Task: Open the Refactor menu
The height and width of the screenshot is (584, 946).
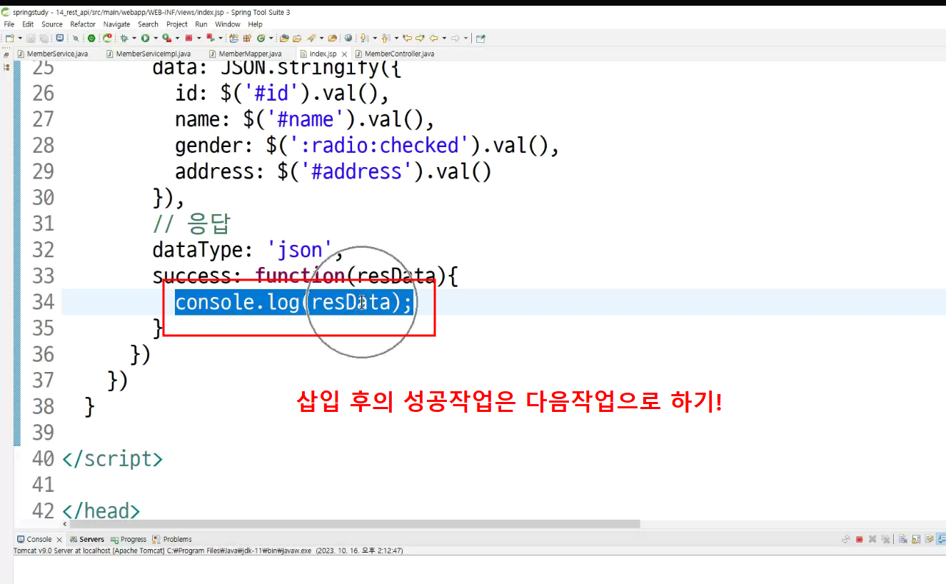Action: 83,24
